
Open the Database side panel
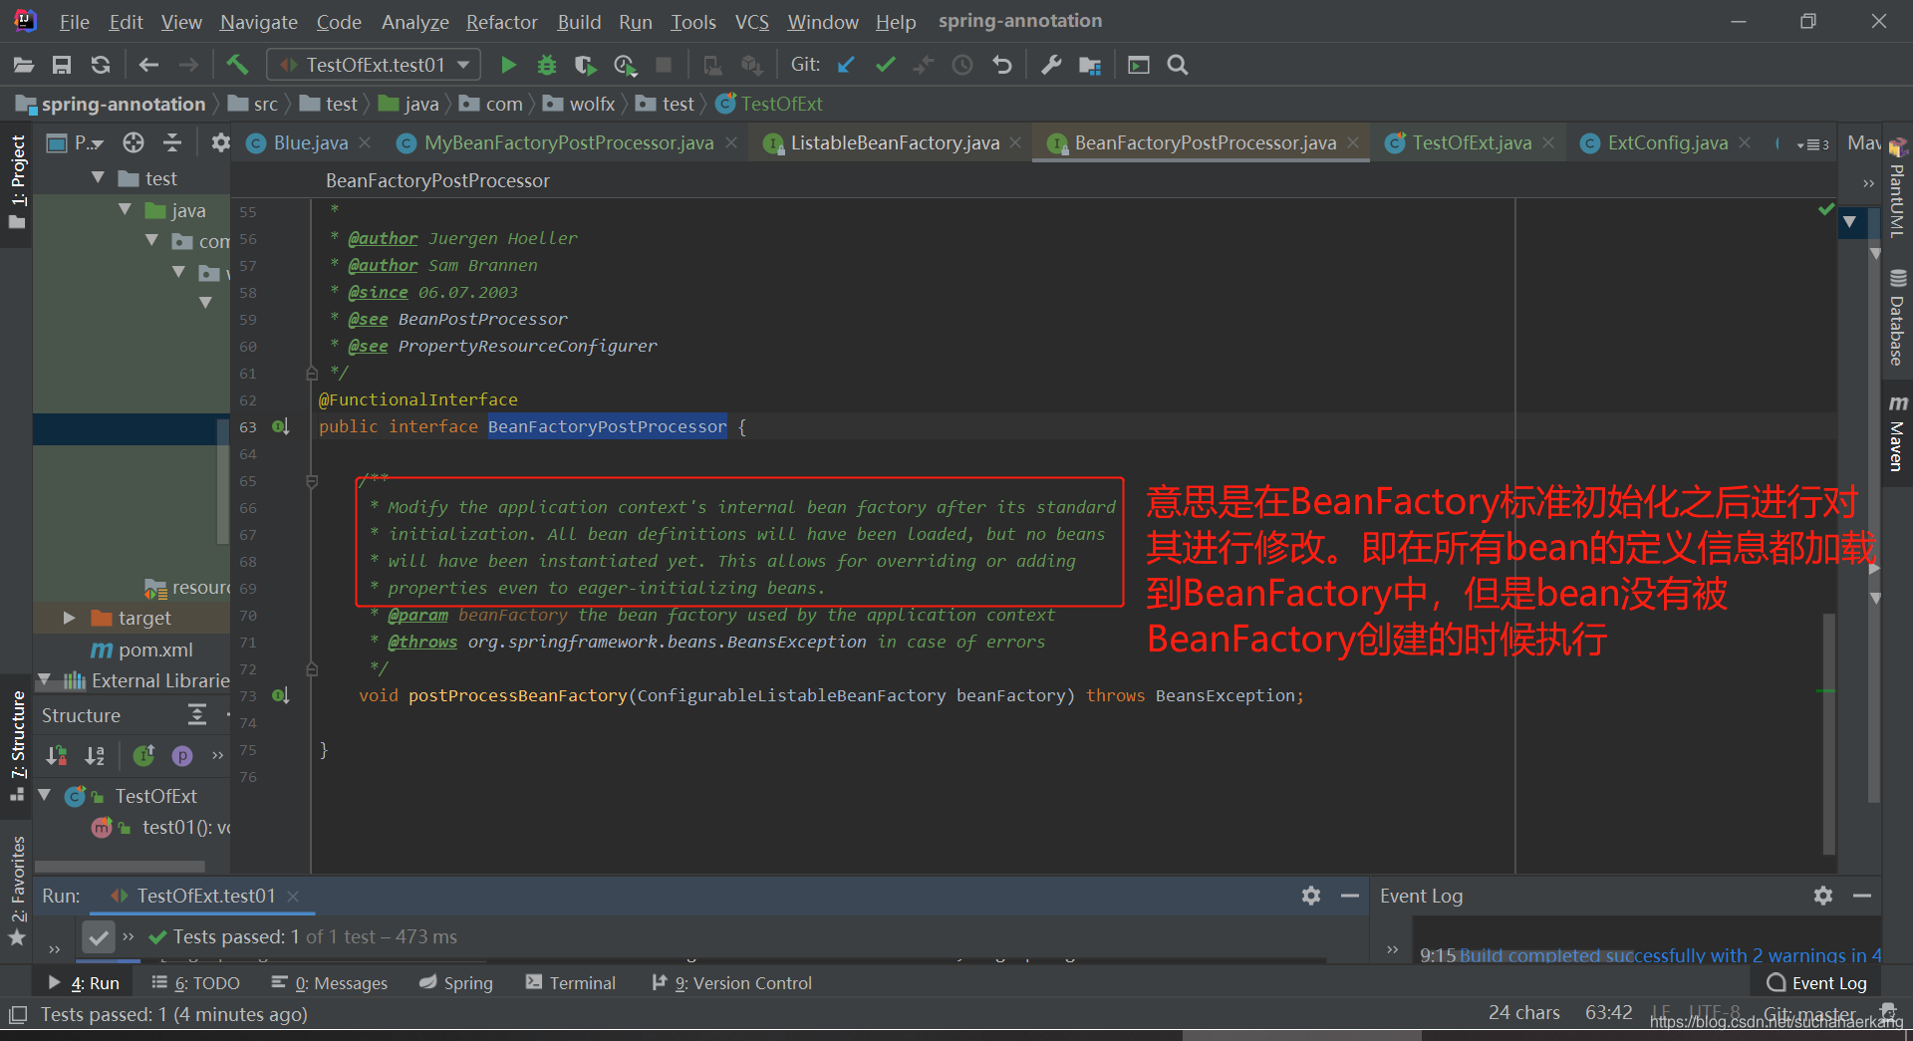(1897, 319)
